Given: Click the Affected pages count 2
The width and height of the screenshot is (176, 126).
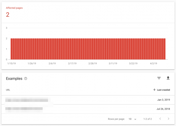Looking at the screenshot, I should coord(8,15).
